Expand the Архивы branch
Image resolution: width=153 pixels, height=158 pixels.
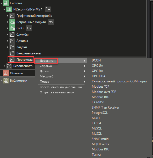(8, 41)
